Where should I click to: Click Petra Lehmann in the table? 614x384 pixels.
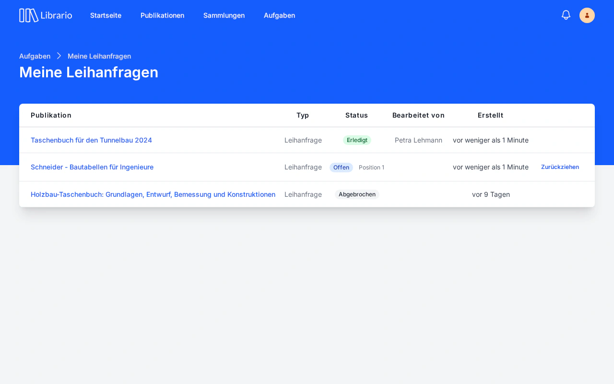(418, 140)
